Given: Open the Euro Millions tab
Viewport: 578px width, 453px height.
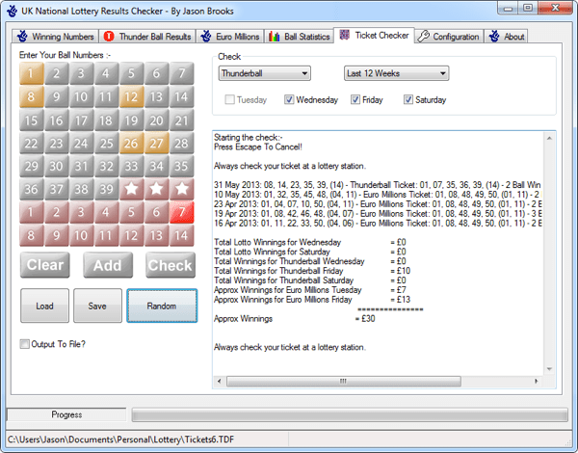Looking at the screenshot, I should [x=229, y=37].
